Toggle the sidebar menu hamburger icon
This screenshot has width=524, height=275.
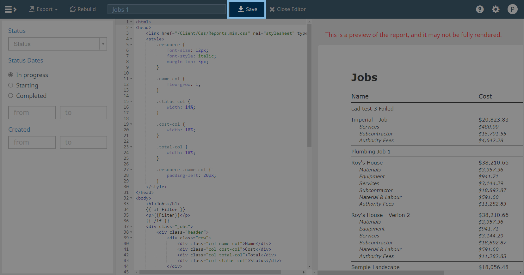(x=10, y=9)
